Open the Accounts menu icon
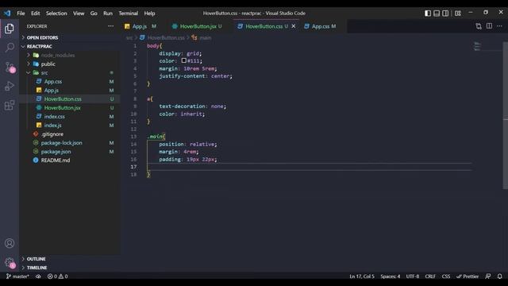This screenshot has width=508, height=286. click(x=10, y=243)
